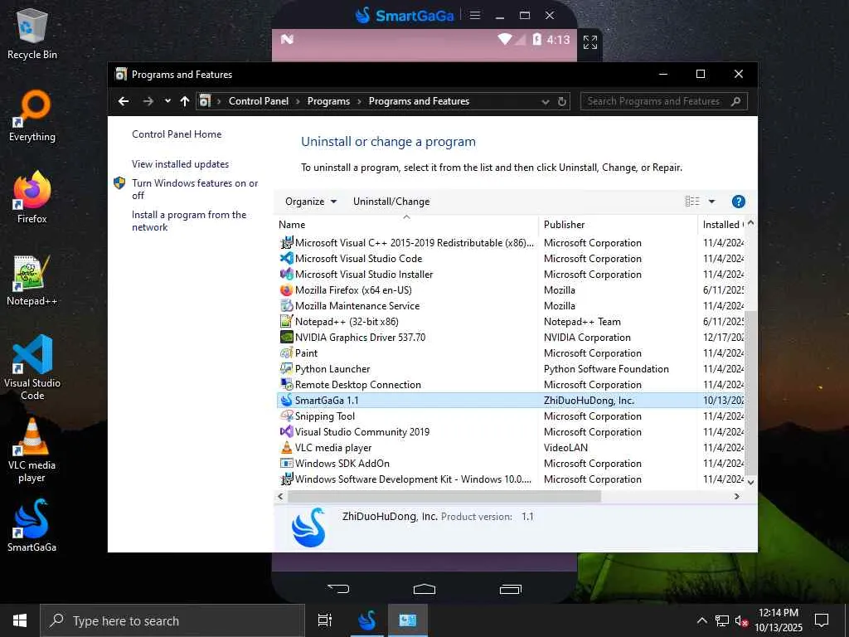Click search magnifier in Programs and Features
The image size is (849, 637).
click(735, 101)
